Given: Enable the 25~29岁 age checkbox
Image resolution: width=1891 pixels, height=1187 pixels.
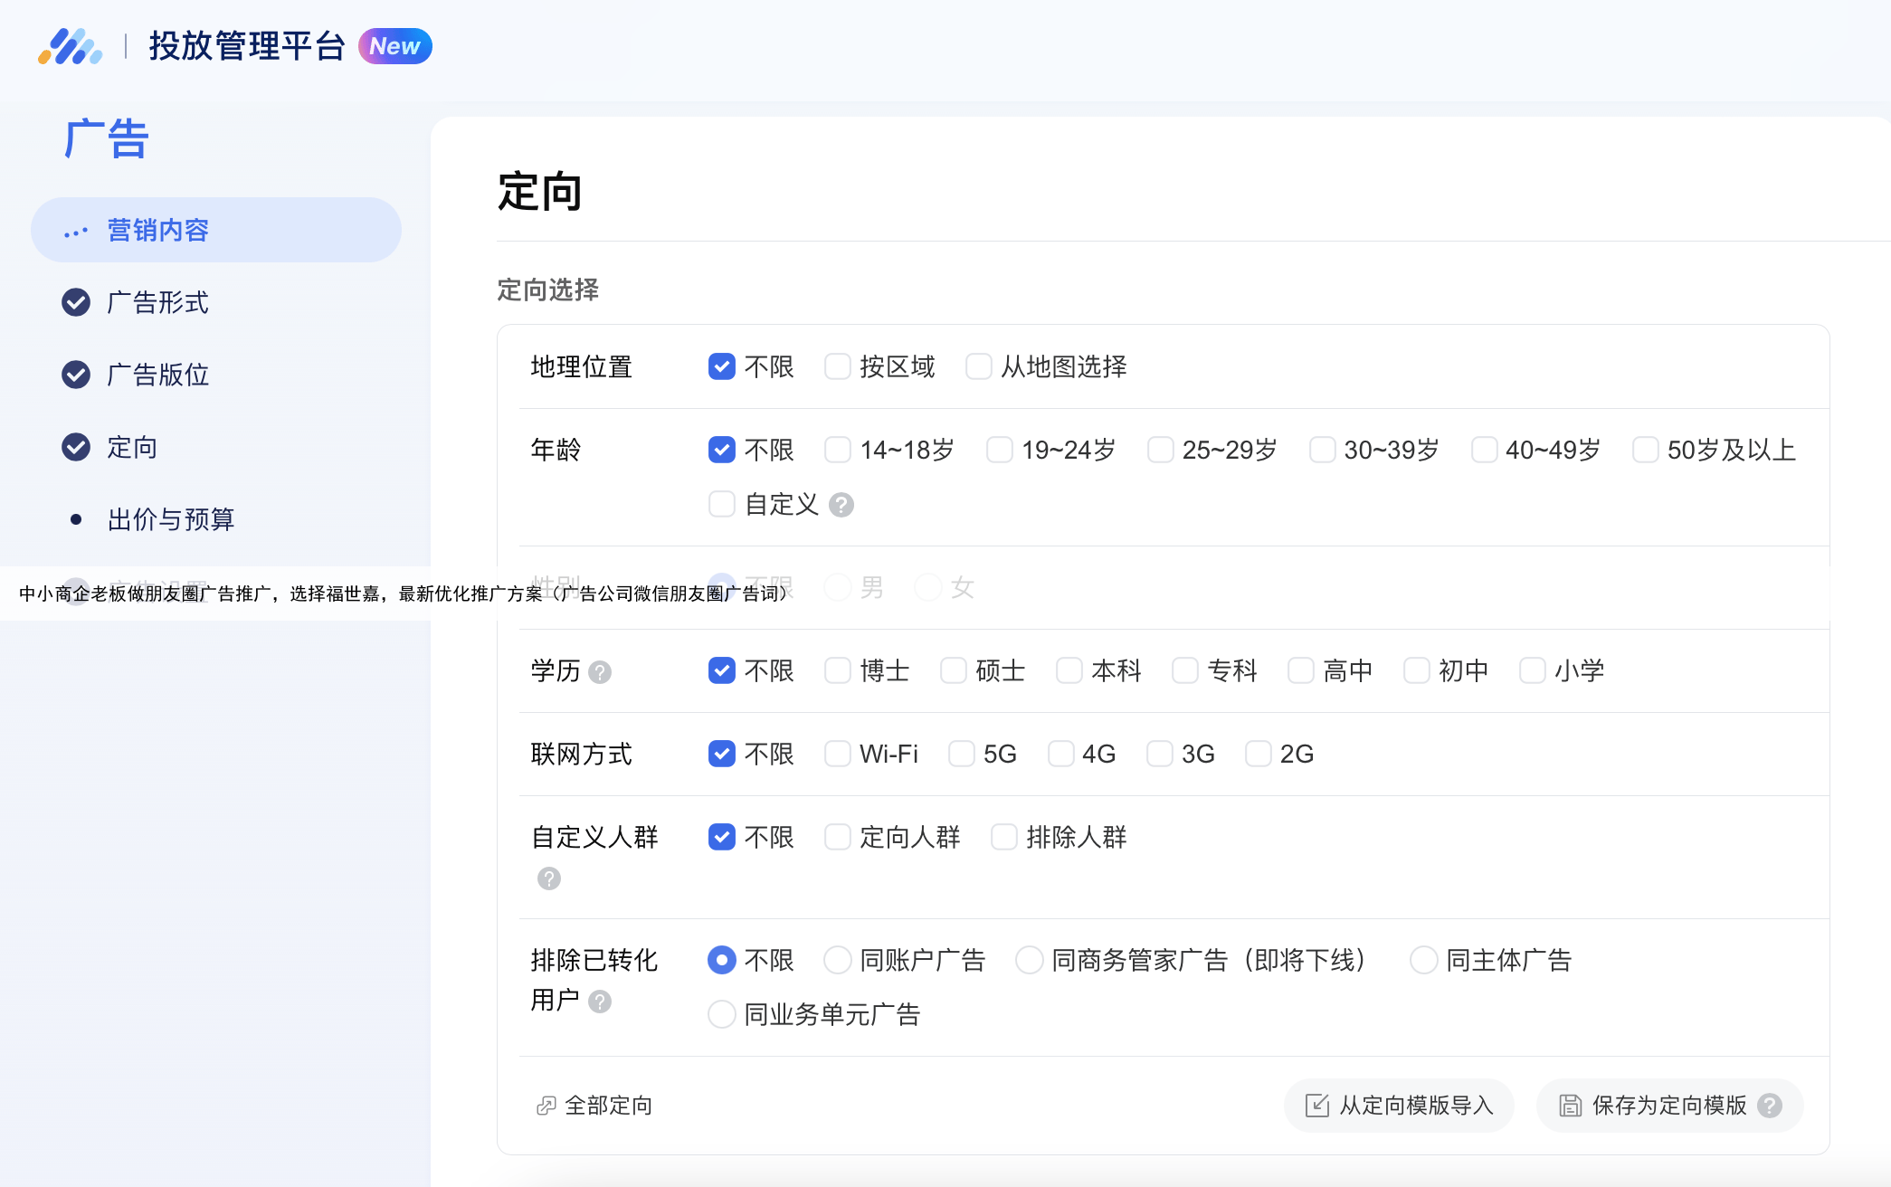Looking at the screenshot, I should 1161,450.
